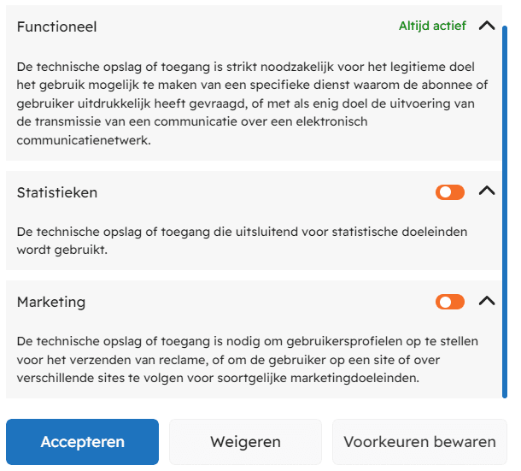This screenshot has width=521, height=471.
Task: Click the Statistieken section title
Action: coord(57,192)
